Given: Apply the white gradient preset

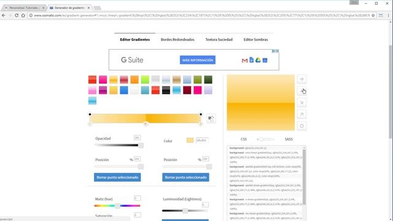Looking at the screenshot, I should [x=134, y=90].
